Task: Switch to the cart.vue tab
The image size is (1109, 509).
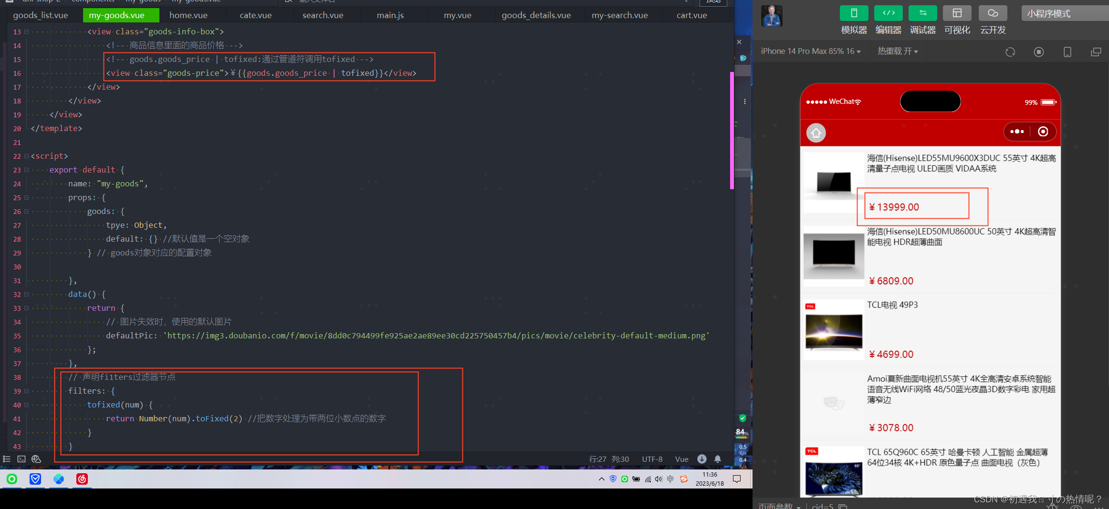Action: pyautogui.click(x=692, y=15)
